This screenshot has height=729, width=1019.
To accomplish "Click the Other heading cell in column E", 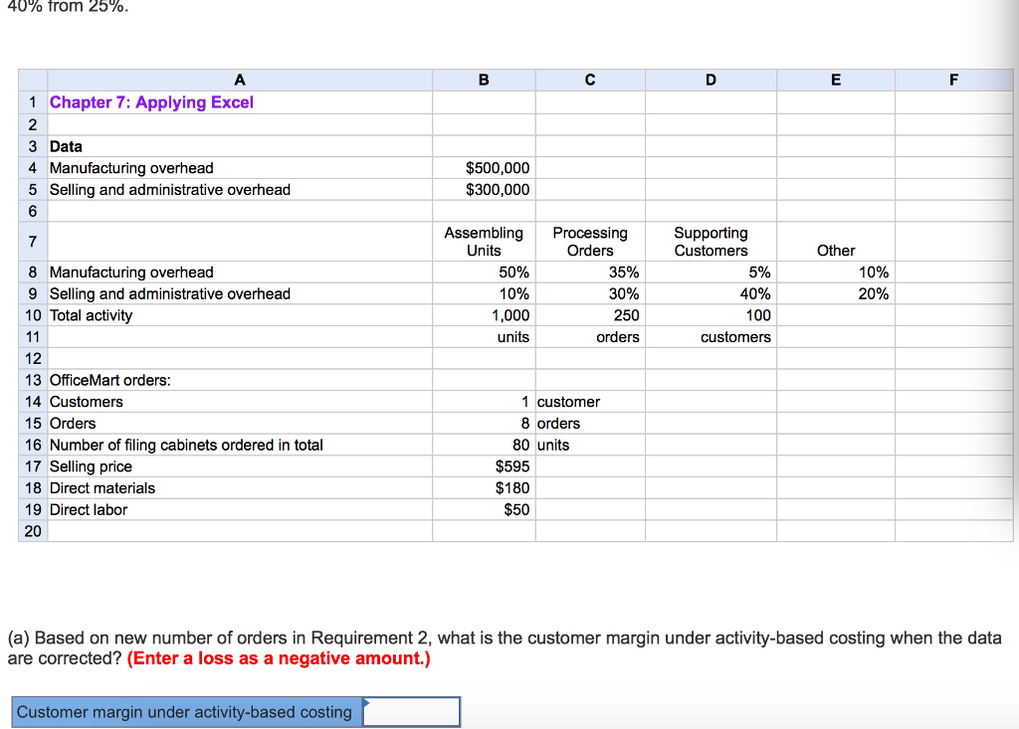I will 835,251.
